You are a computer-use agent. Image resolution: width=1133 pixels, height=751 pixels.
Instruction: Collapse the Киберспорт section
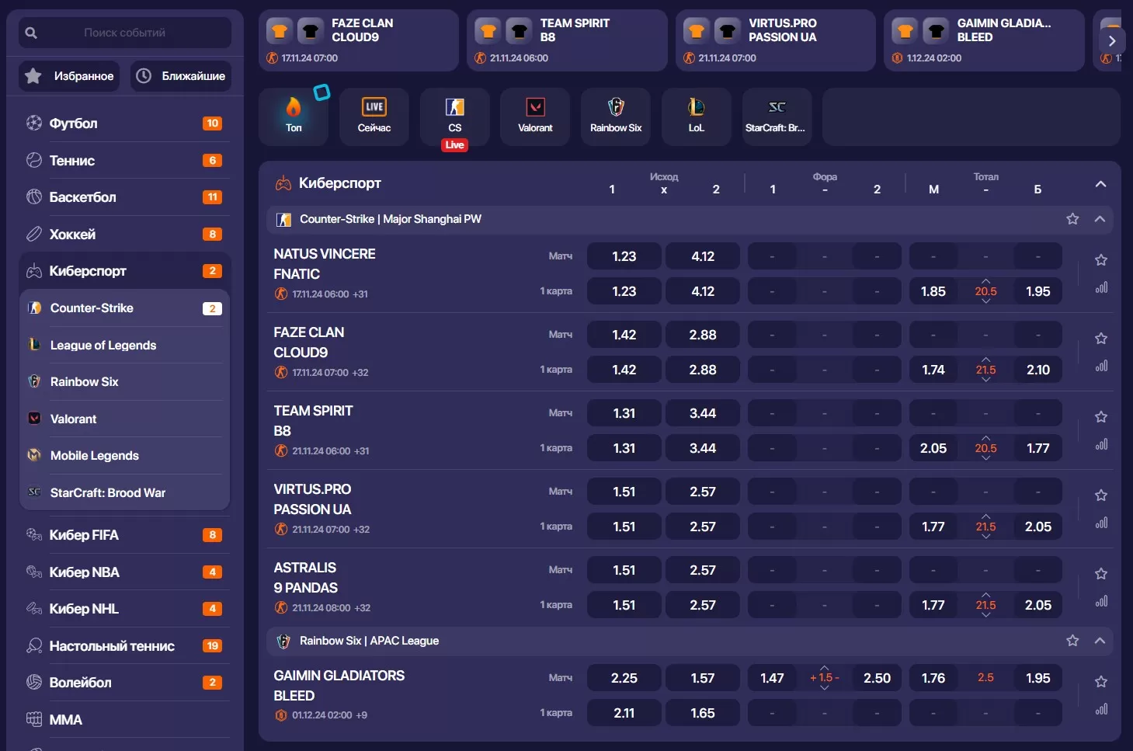pyautogui.click(x=1100, y=184)
